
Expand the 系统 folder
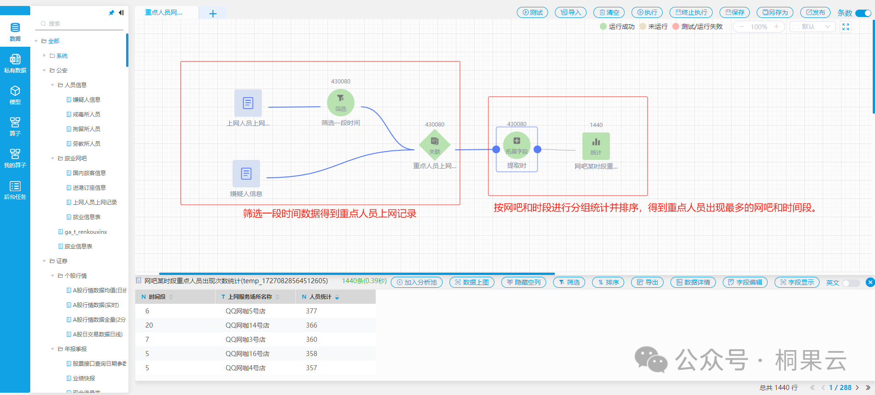point(44,55)
